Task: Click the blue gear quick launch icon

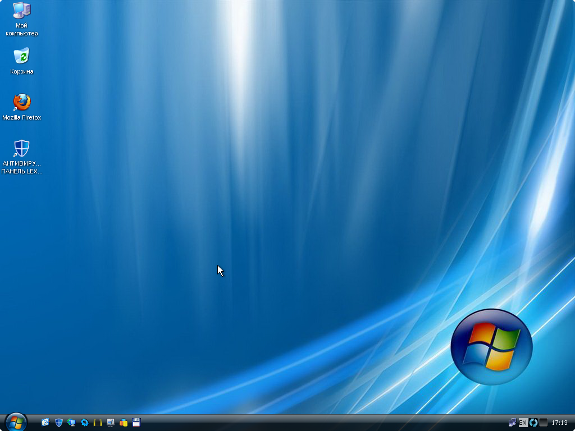Action: pyautogui.click(x=85, y=423)
